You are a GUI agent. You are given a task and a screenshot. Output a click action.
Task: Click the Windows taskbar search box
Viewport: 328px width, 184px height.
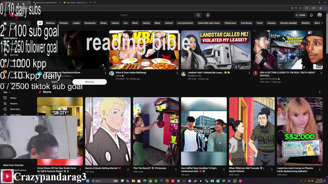[x=105, y=181]
